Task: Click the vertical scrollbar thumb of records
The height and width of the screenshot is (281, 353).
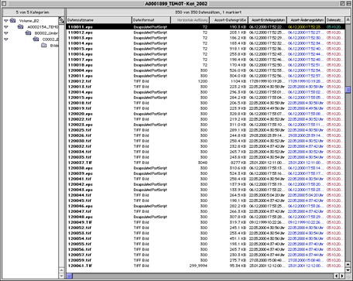Action: tap(348, 90)
